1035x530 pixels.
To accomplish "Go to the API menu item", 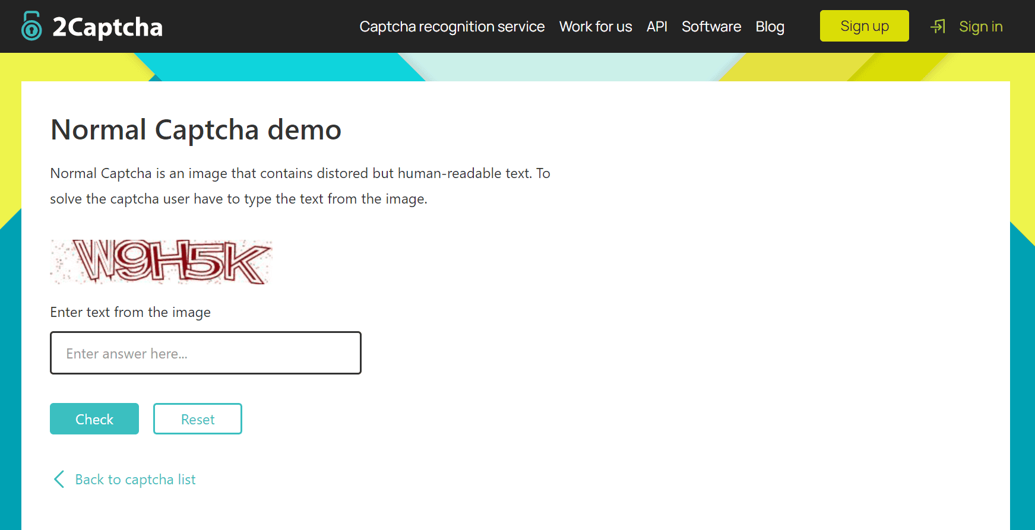I will click(x=657, y=27).
